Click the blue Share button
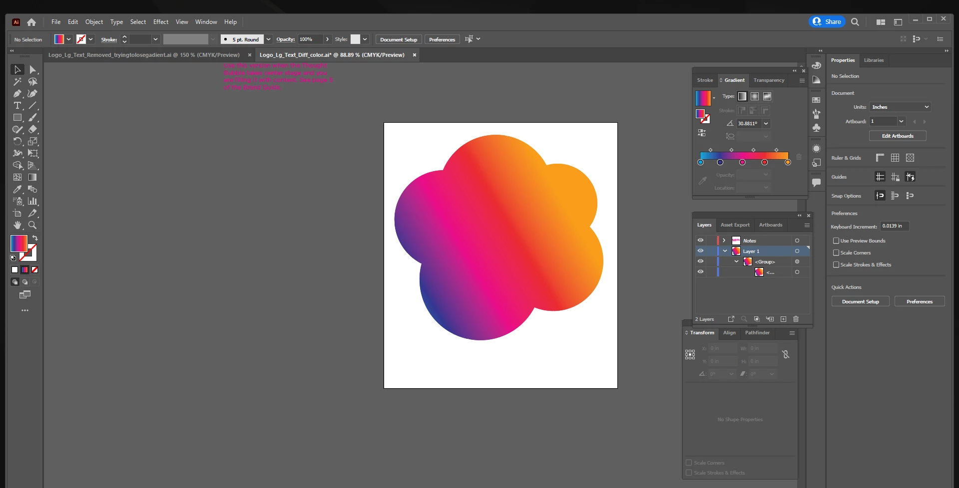Viewport: 959px width, 488px height. (x=827, y=21)
